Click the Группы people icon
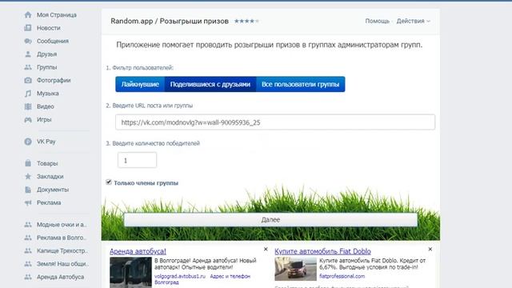Viewport: 512px width, 288px height. pos(28,67)
